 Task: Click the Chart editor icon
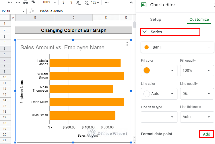144,5
